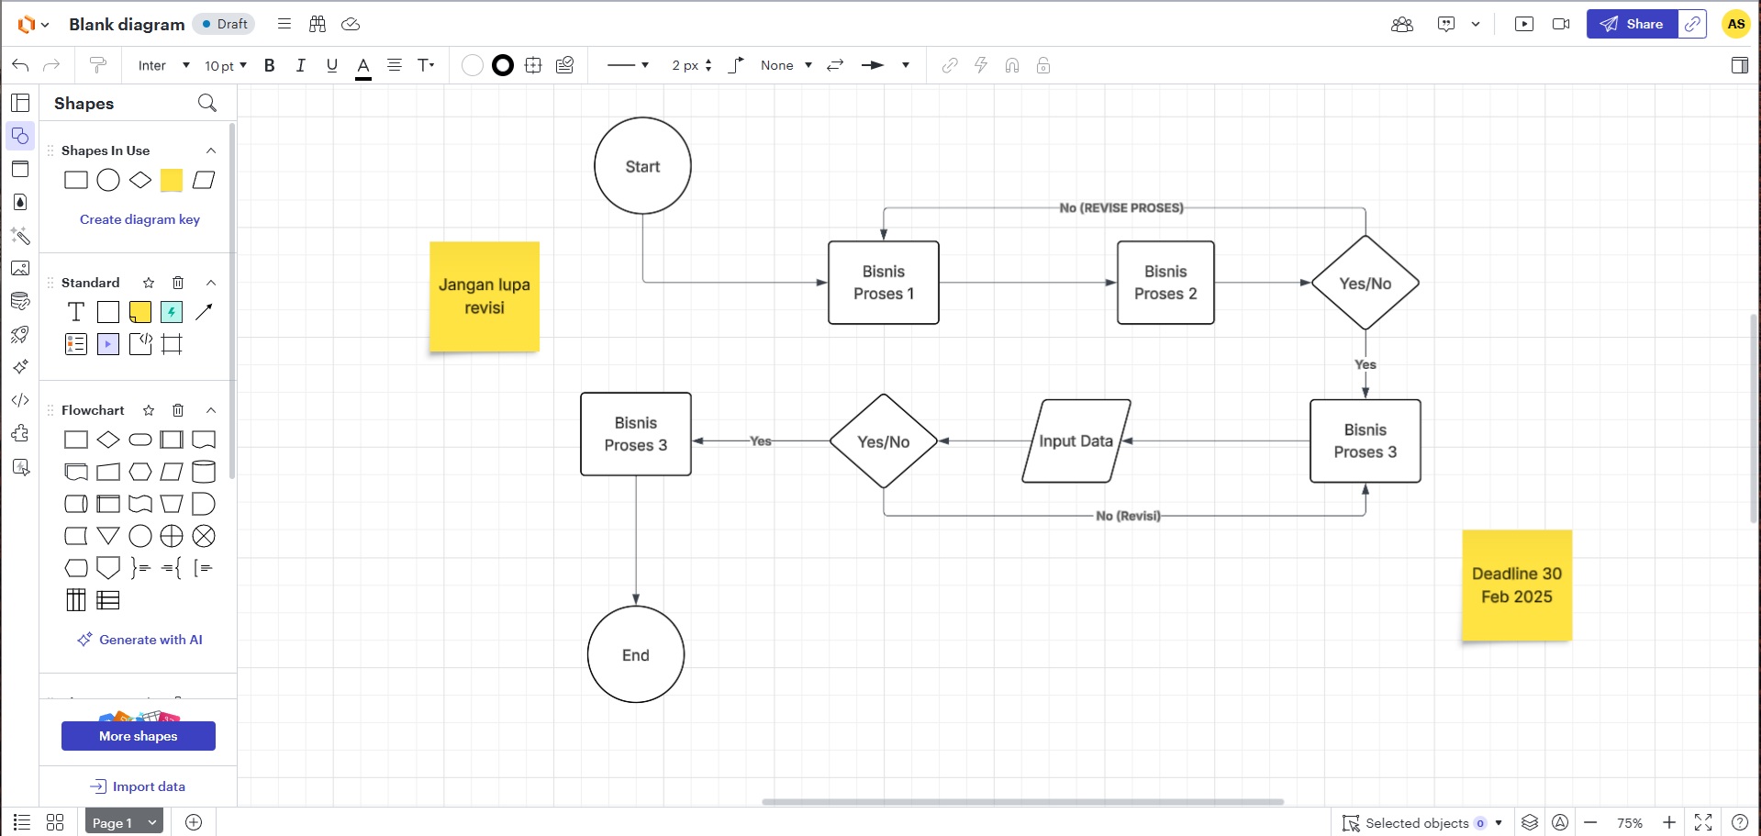Click the lightning action icon
The width and height of the screenshot is (1761, 836).
[x=981, y=65]
